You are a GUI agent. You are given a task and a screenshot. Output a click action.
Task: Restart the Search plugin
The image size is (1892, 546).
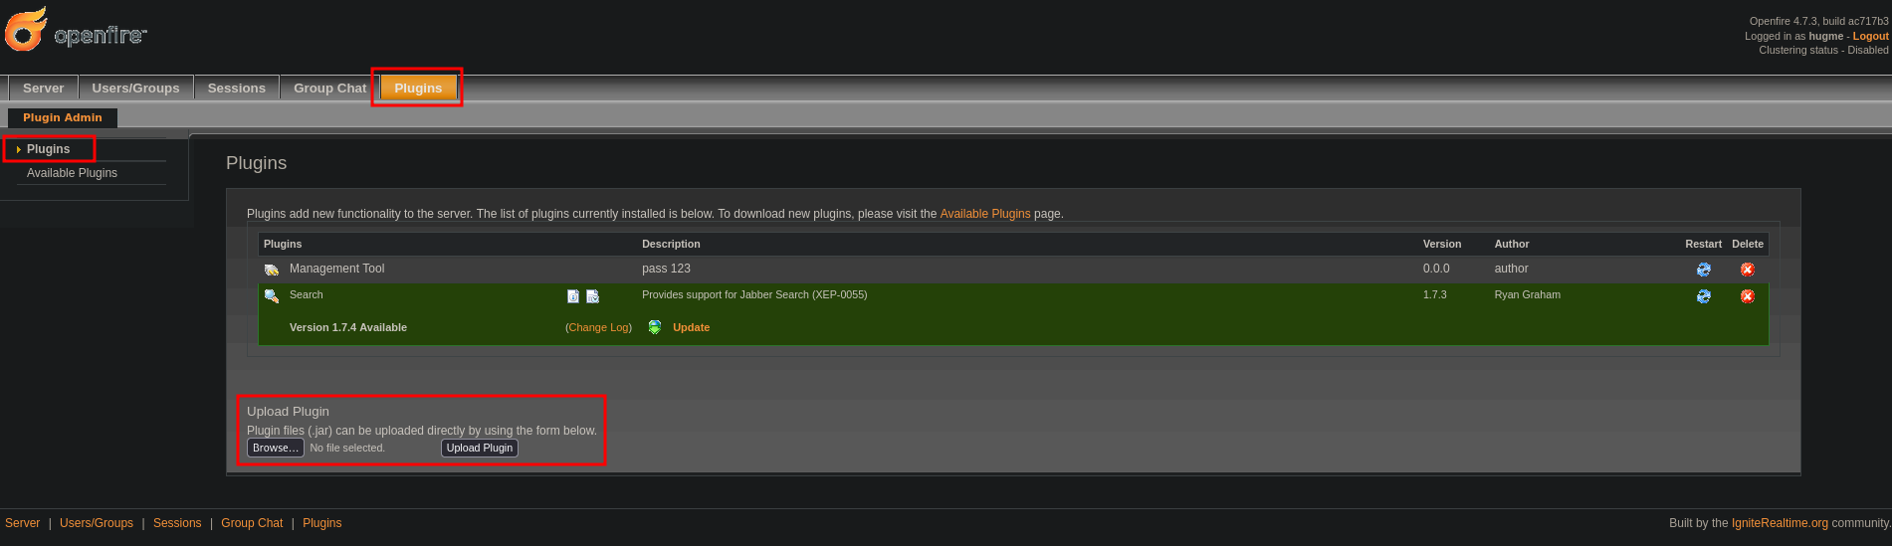[1703, 296]
